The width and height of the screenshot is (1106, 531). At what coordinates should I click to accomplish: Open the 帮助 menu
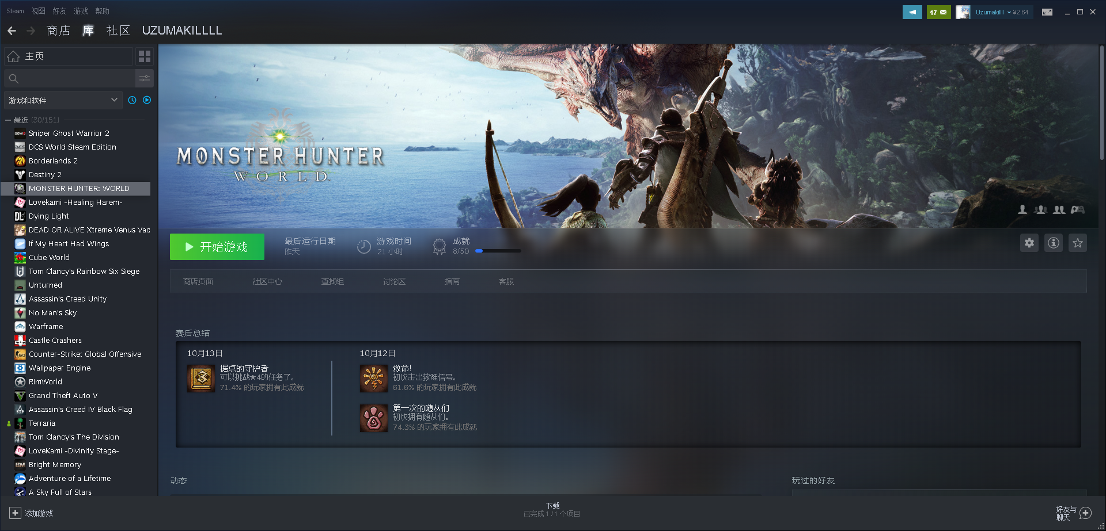[x=102, y=11]
